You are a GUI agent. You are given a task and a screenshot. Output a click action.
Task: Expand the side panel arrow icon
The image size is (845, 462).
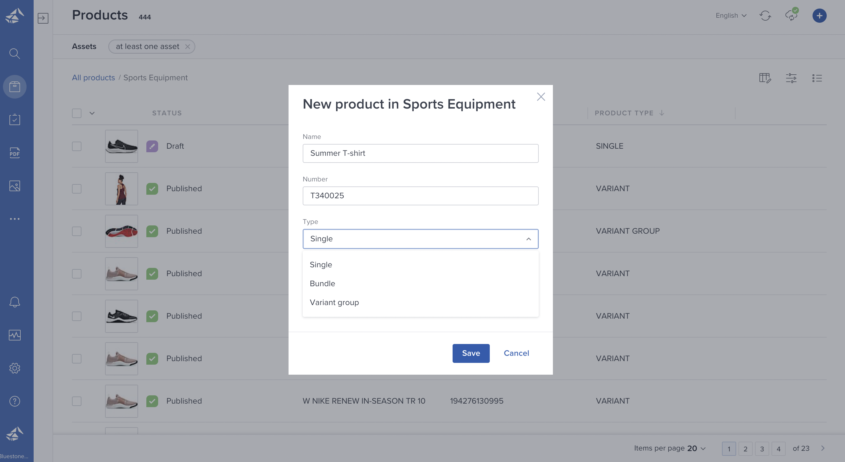(x=43, y=18)
